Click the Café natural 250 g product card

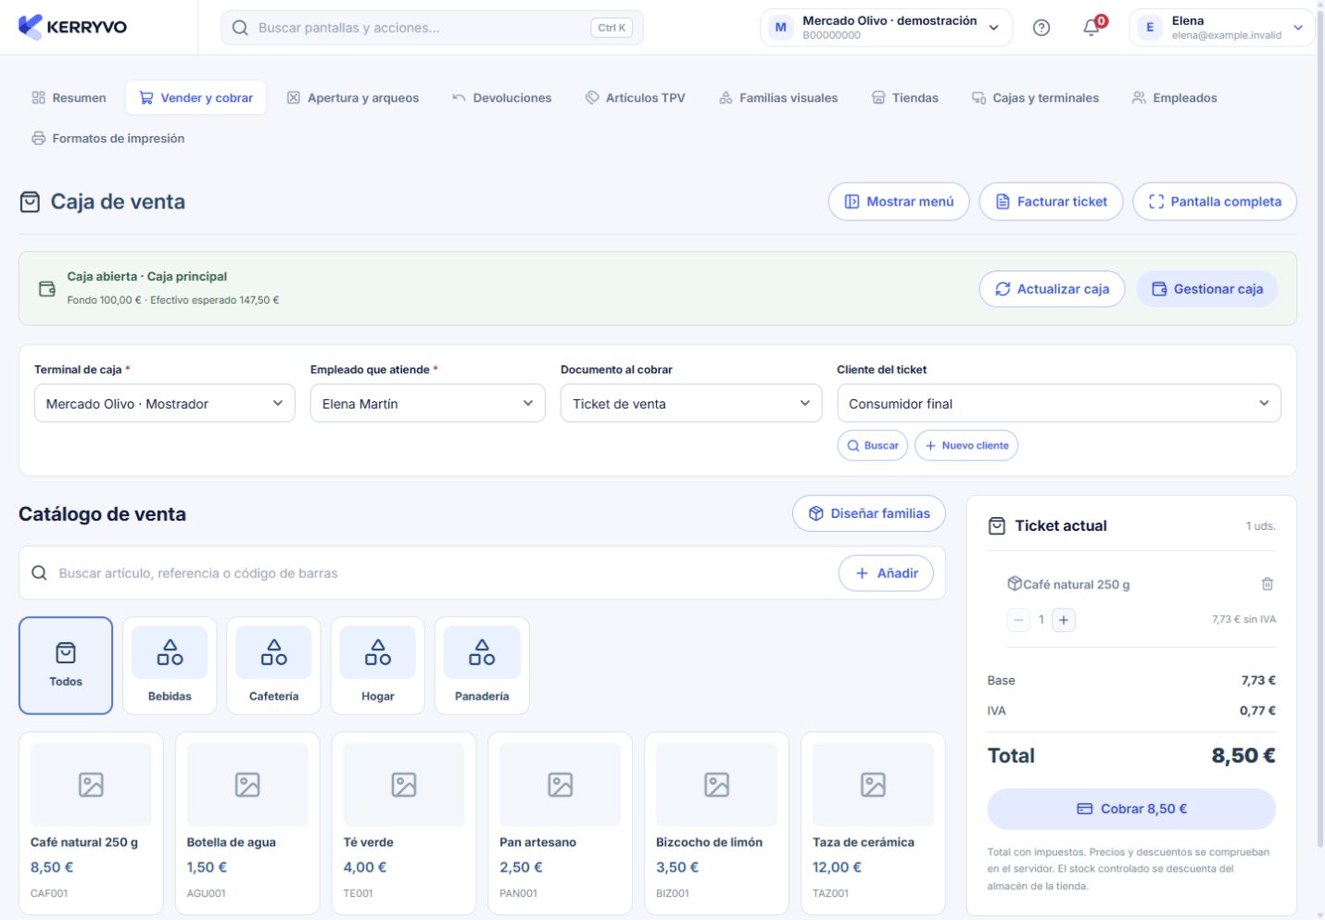[91, 823]
